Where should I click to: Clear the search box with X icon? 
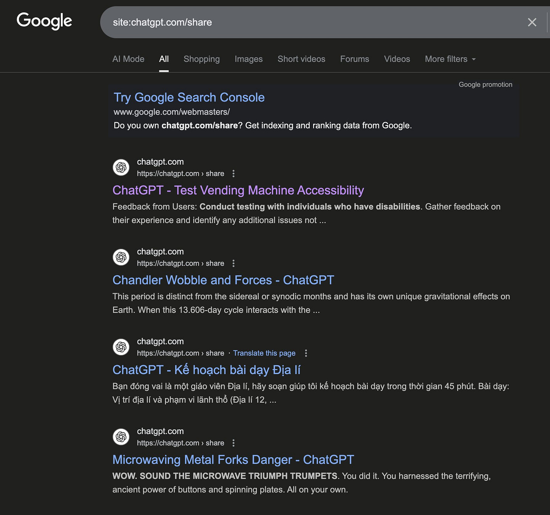532,22
